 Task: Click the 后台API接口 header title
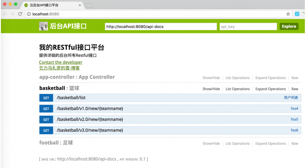(x=68, y=26)
